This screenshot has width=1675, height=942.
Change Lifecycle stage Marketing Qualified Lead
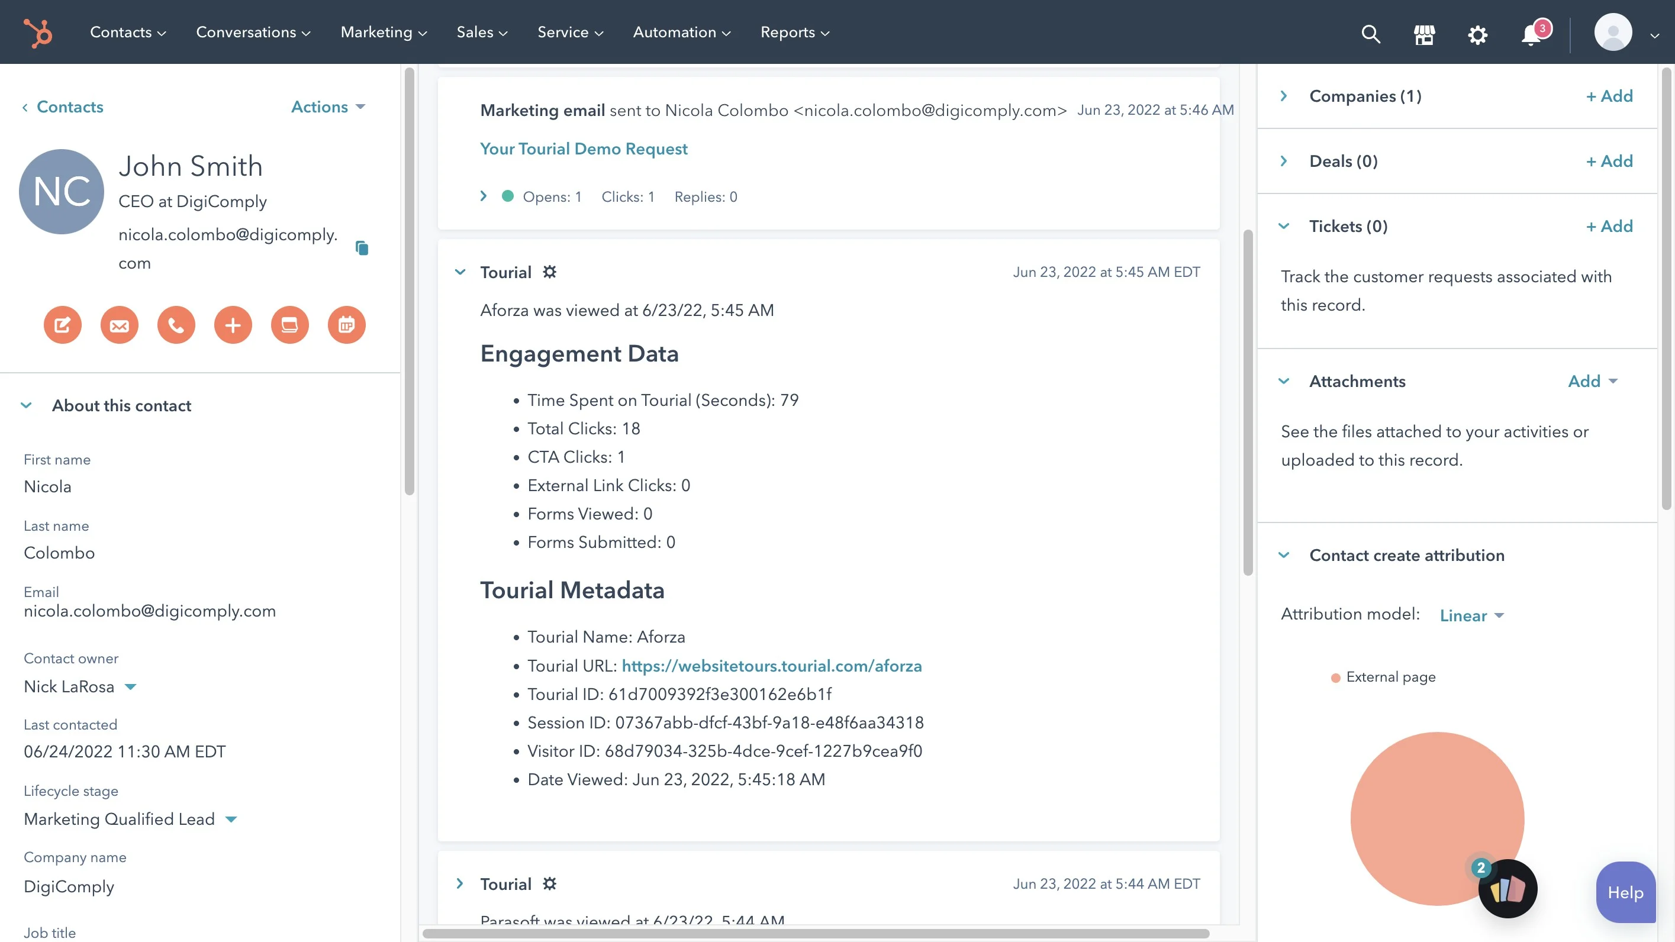coord(130,819)
